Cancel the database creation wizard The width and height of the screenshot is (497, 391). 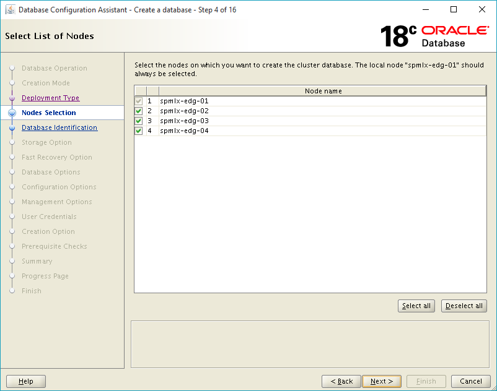pyautogui.click(x=471, y=381)
